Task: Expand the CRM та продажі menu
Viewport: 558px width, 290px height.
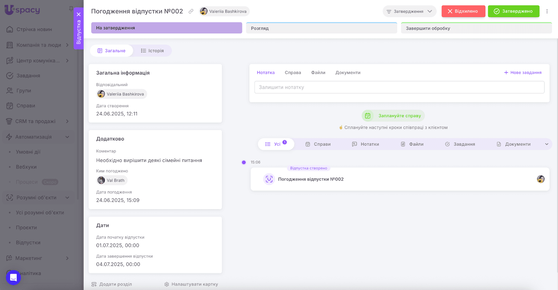Action: tap(67, 121)
